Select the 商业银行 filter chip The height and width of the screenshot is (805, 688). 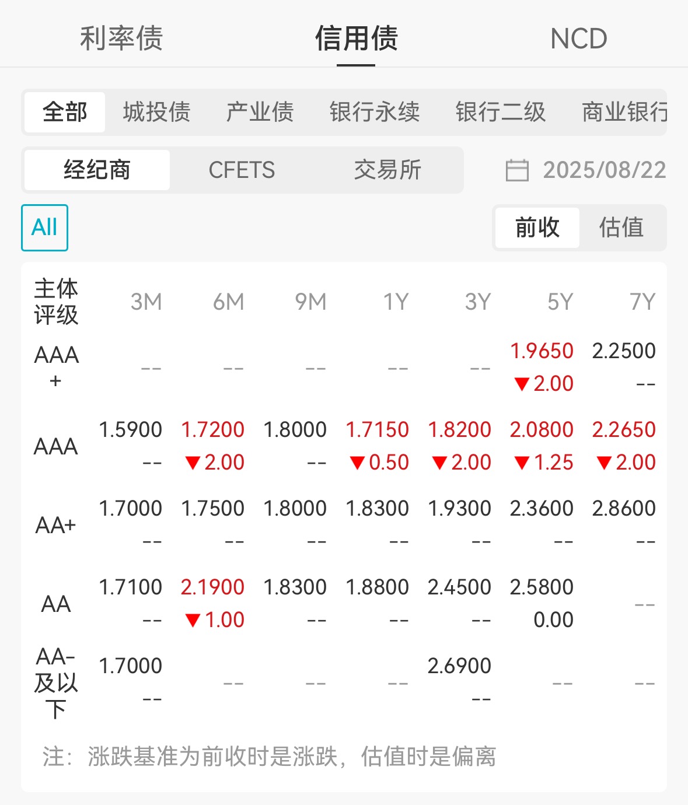point(624,111)
